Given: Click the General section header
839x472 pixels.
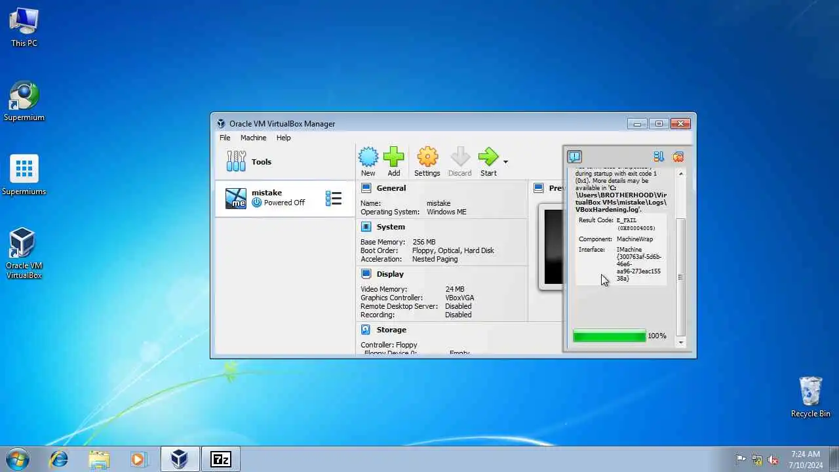Looking at the screenshot, I should tap(391, 188).
